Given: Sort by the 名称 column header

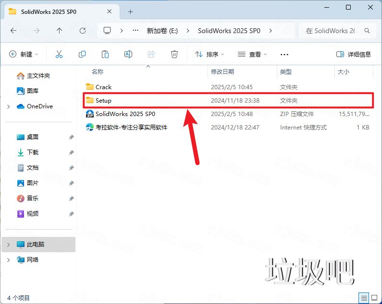Looking at the screenshot, I should 98,72.
